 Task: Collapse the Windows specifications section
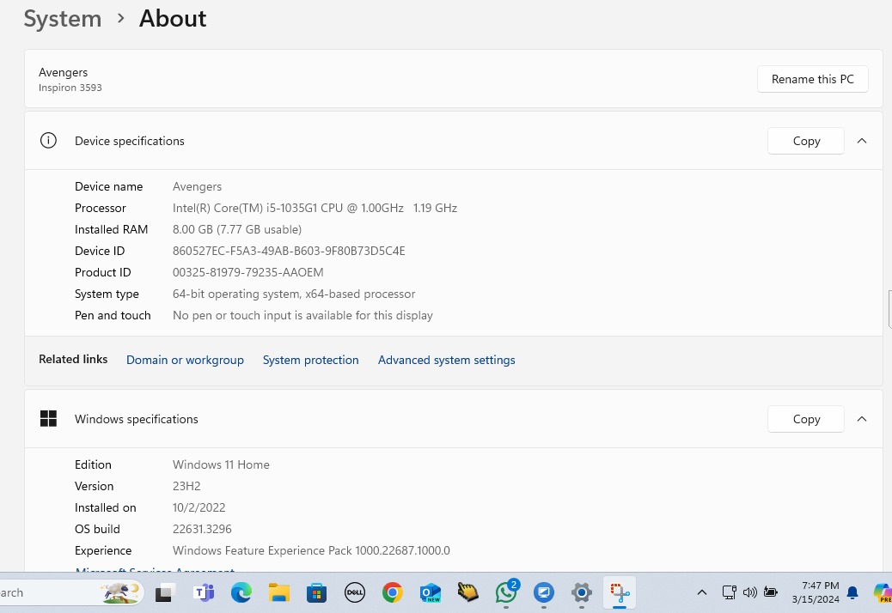point(862,419)
